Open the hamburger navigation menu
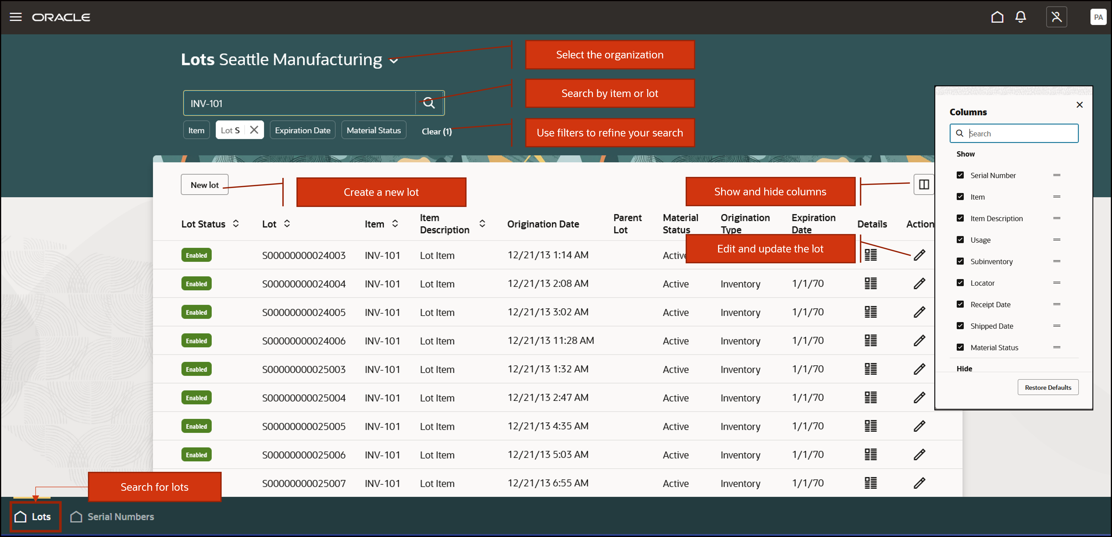The width and height of the screenshot is (1112, 537). click(x=15, y=17)
